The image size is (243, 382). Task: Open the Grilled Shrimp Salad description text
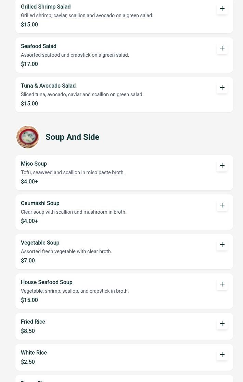[x=87, y=16]
